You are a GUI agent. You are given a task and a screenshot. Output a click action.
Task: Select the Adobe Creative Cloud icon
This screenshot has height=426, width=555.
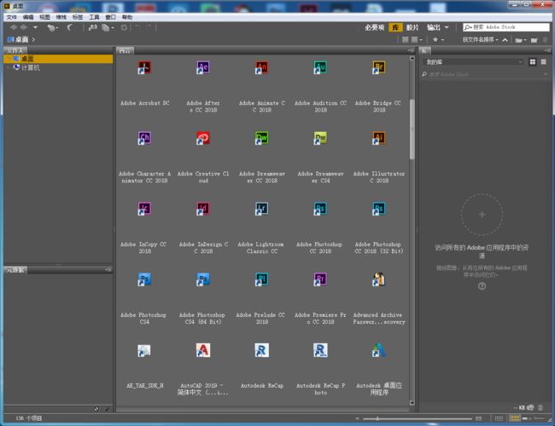(203, 138)
